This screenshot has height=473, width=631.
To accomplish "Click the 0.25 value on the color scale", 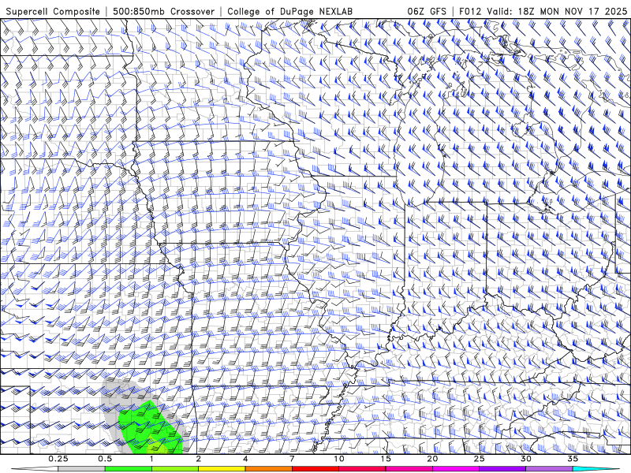I will pyautogui.click(x=58, y=459).
